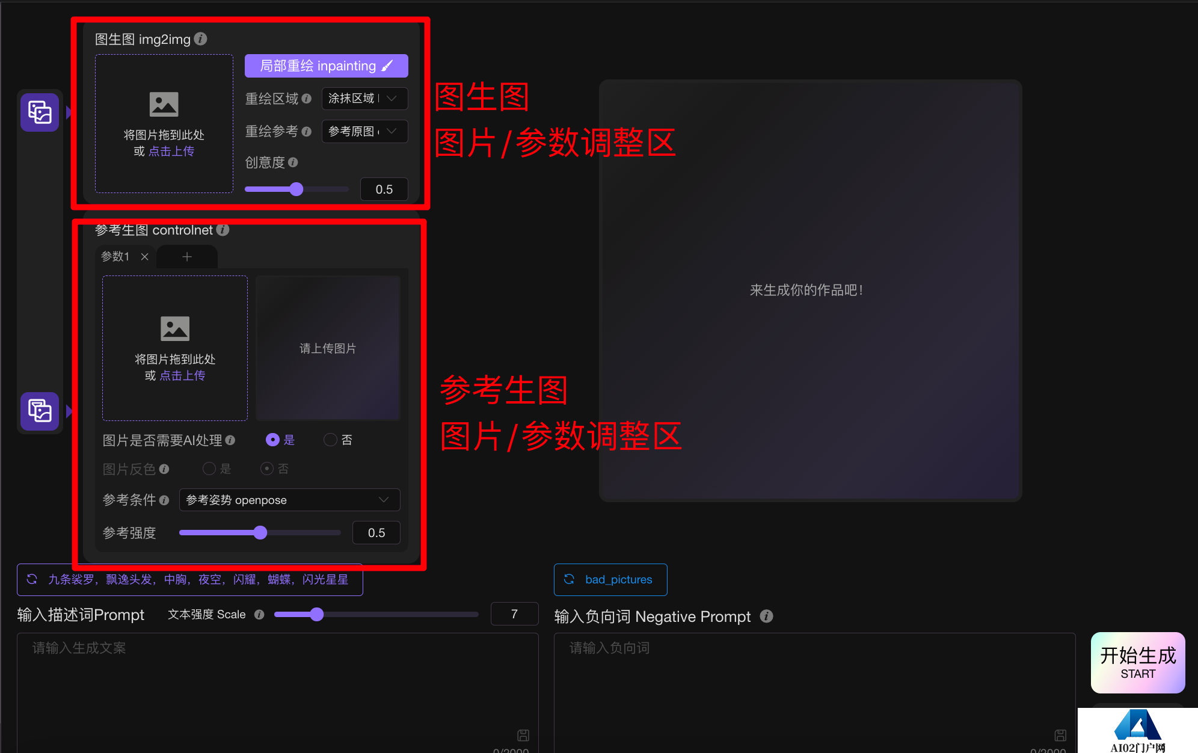This screenshot has height=753, width=1198.
Task: Open the 参考原图 dropdown
Action: pos(364,131)
